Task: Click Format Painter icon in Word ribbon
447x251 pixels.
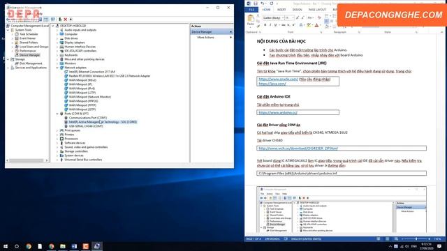Action: (258, 26)
